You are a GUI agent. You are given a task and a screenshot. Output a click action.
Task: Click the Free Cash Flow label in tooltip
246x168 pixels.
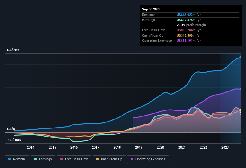(153, 30)
